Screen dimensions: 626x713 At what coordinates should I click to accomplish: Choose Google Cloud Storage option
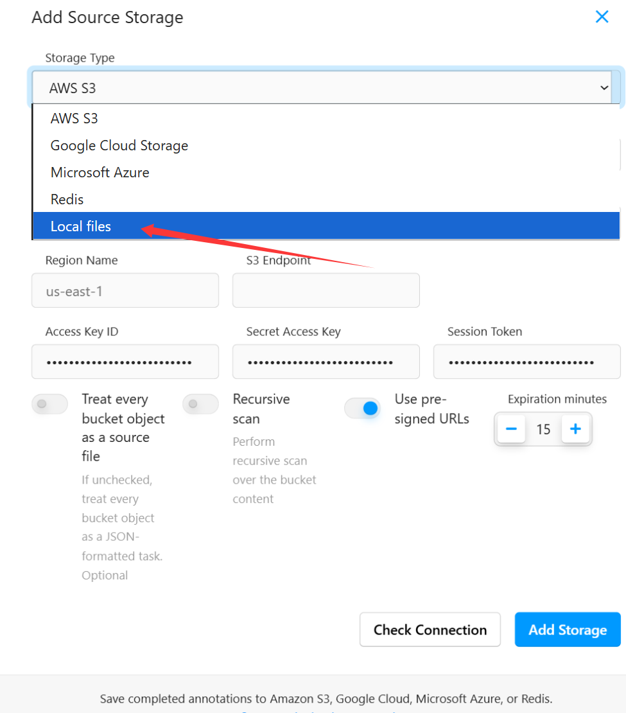pyautogui.click(x=326, y=146)
